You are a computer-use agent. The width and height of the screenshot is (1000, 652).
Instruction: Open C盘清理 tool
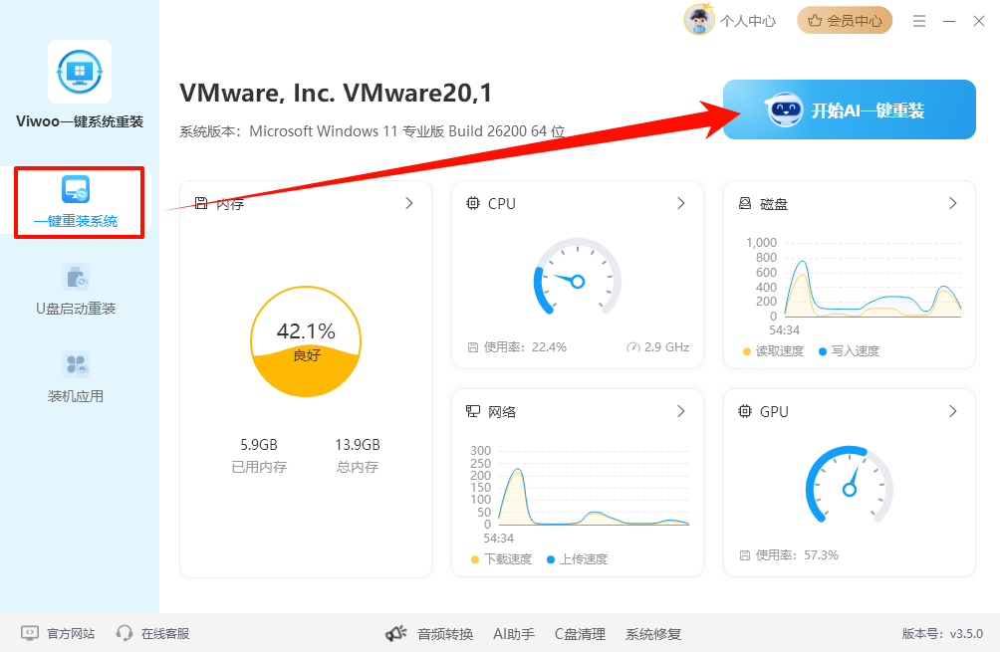pos(581,634)
